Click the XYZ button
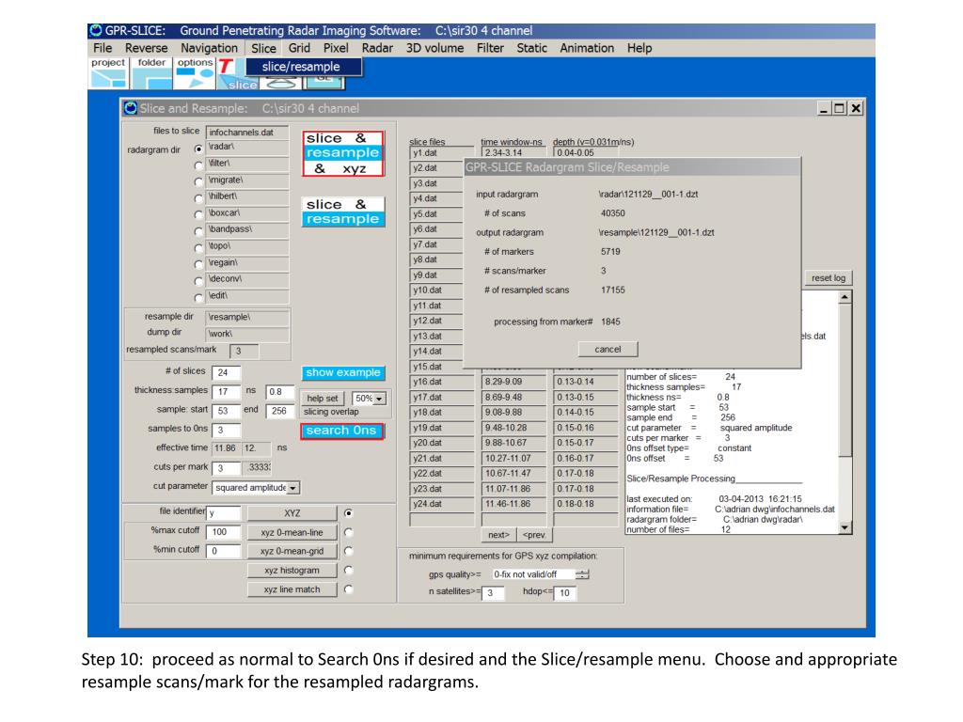 292,513
